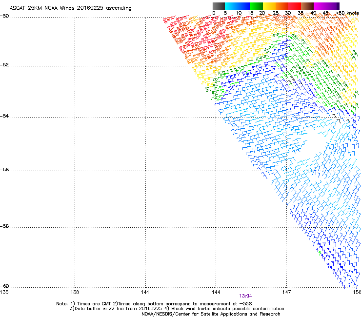Image resolution: width=361 pixels, height=317 pixels.
Task: Click the cyan-blue 5-15 knots color segment
Action: coord(238,6)
